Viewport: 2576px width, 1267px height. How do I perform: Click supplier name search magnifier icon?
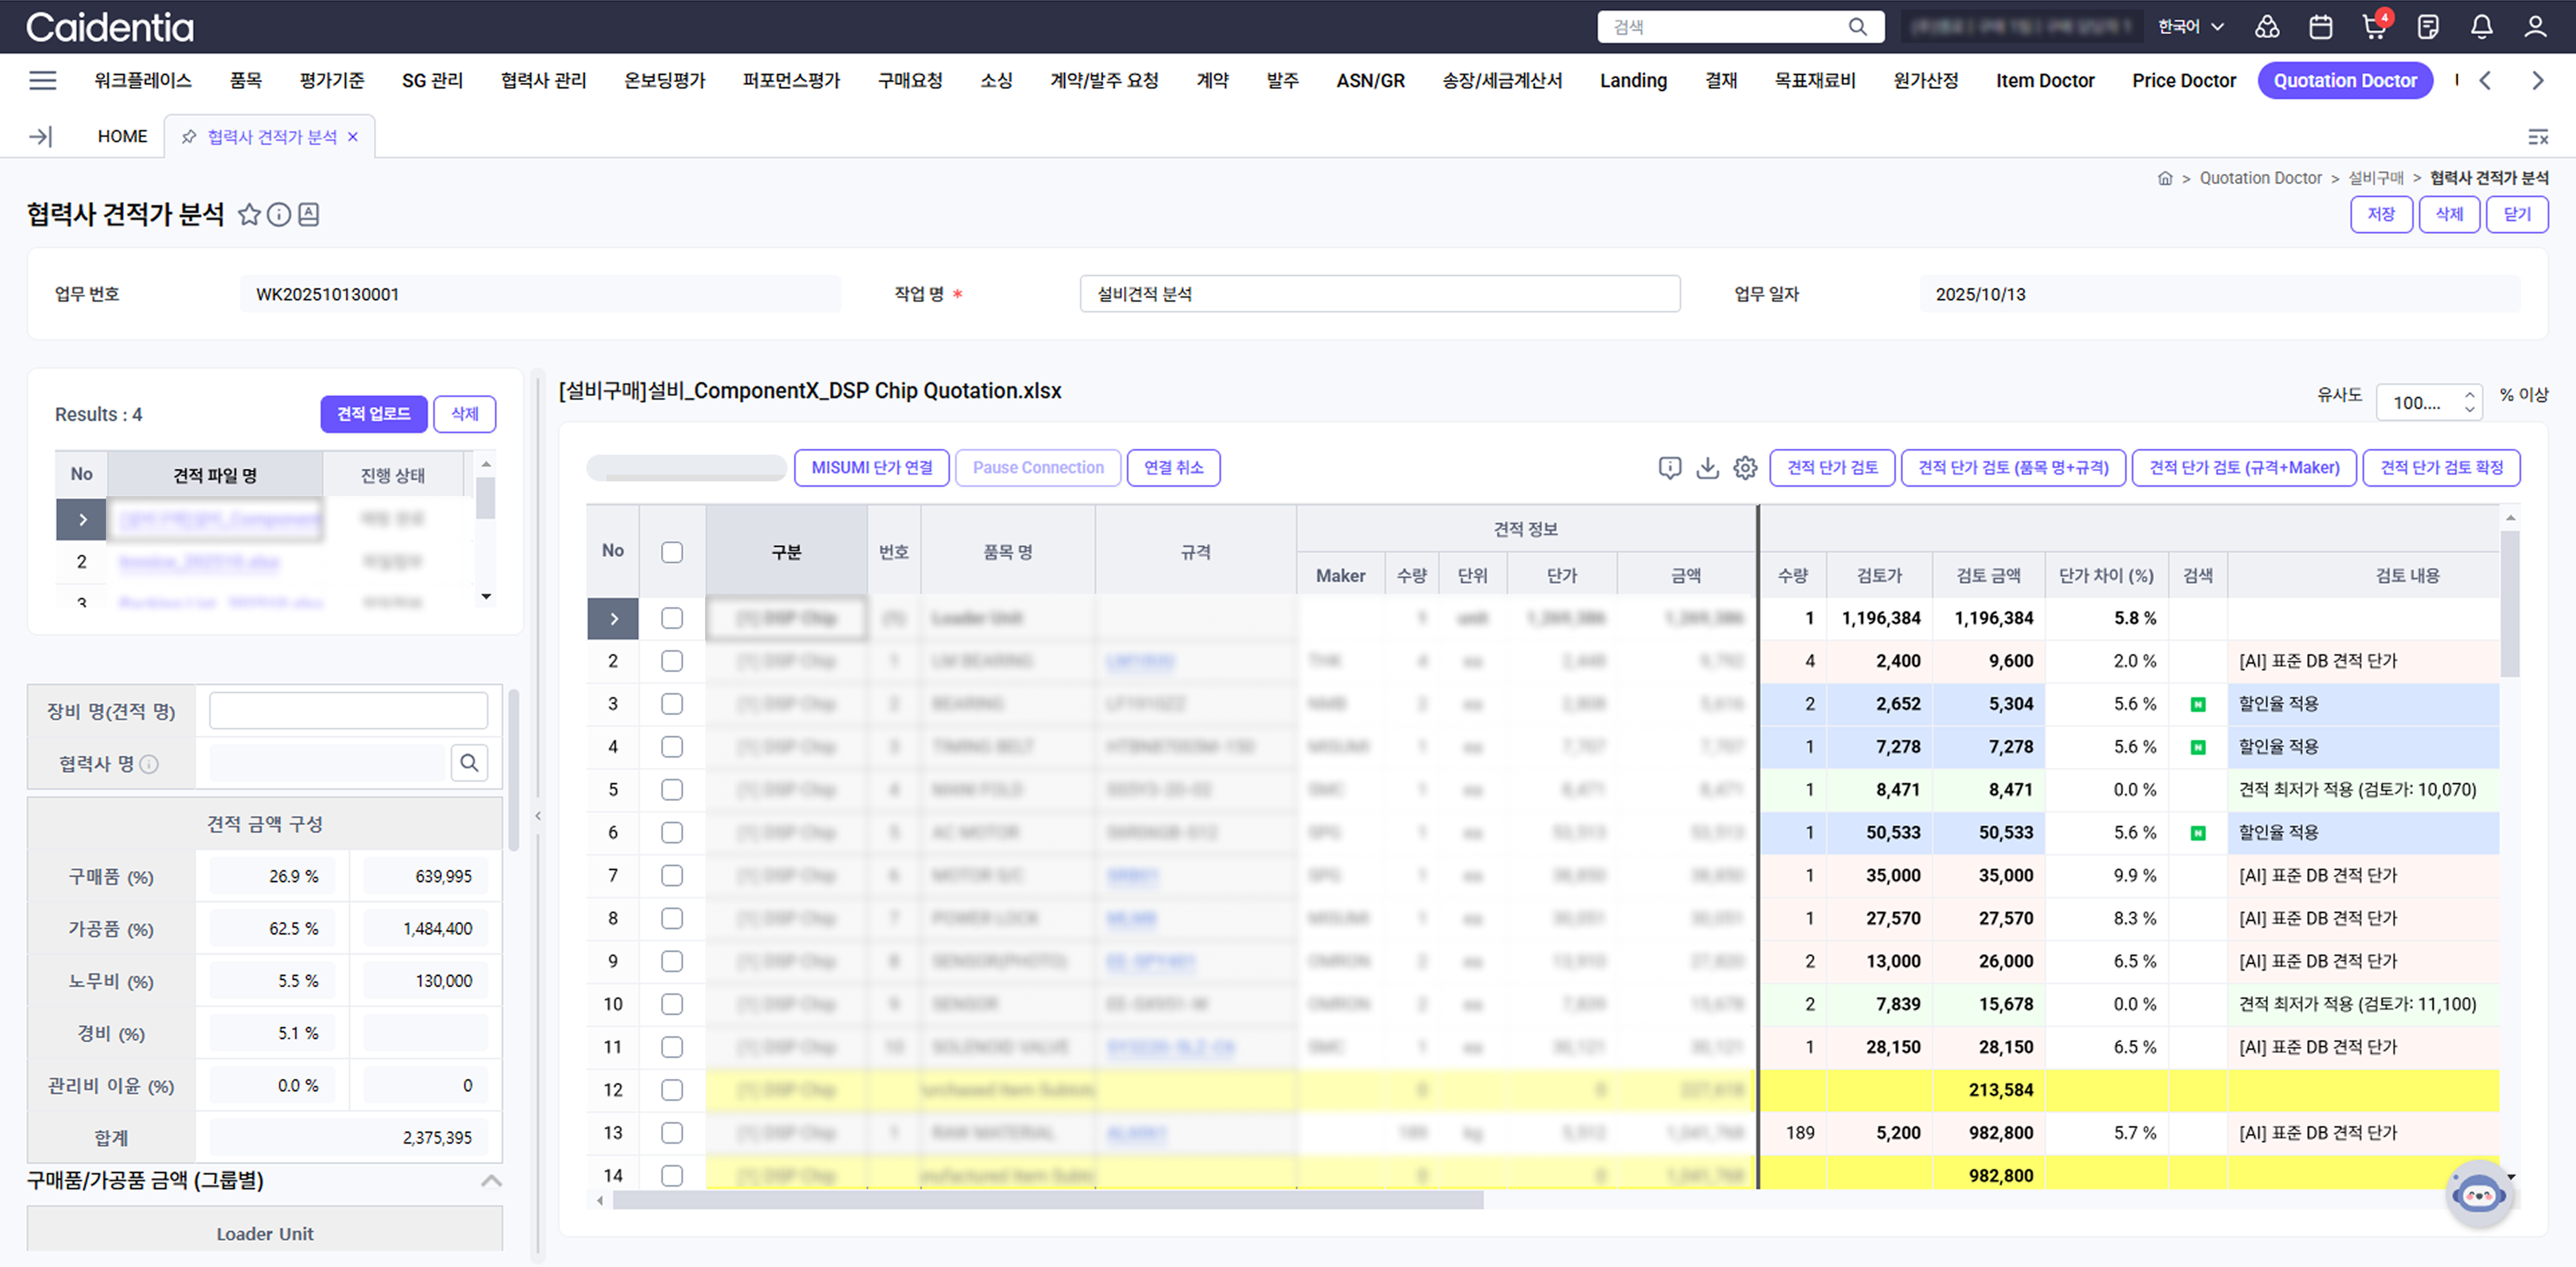tap(469, 764)
